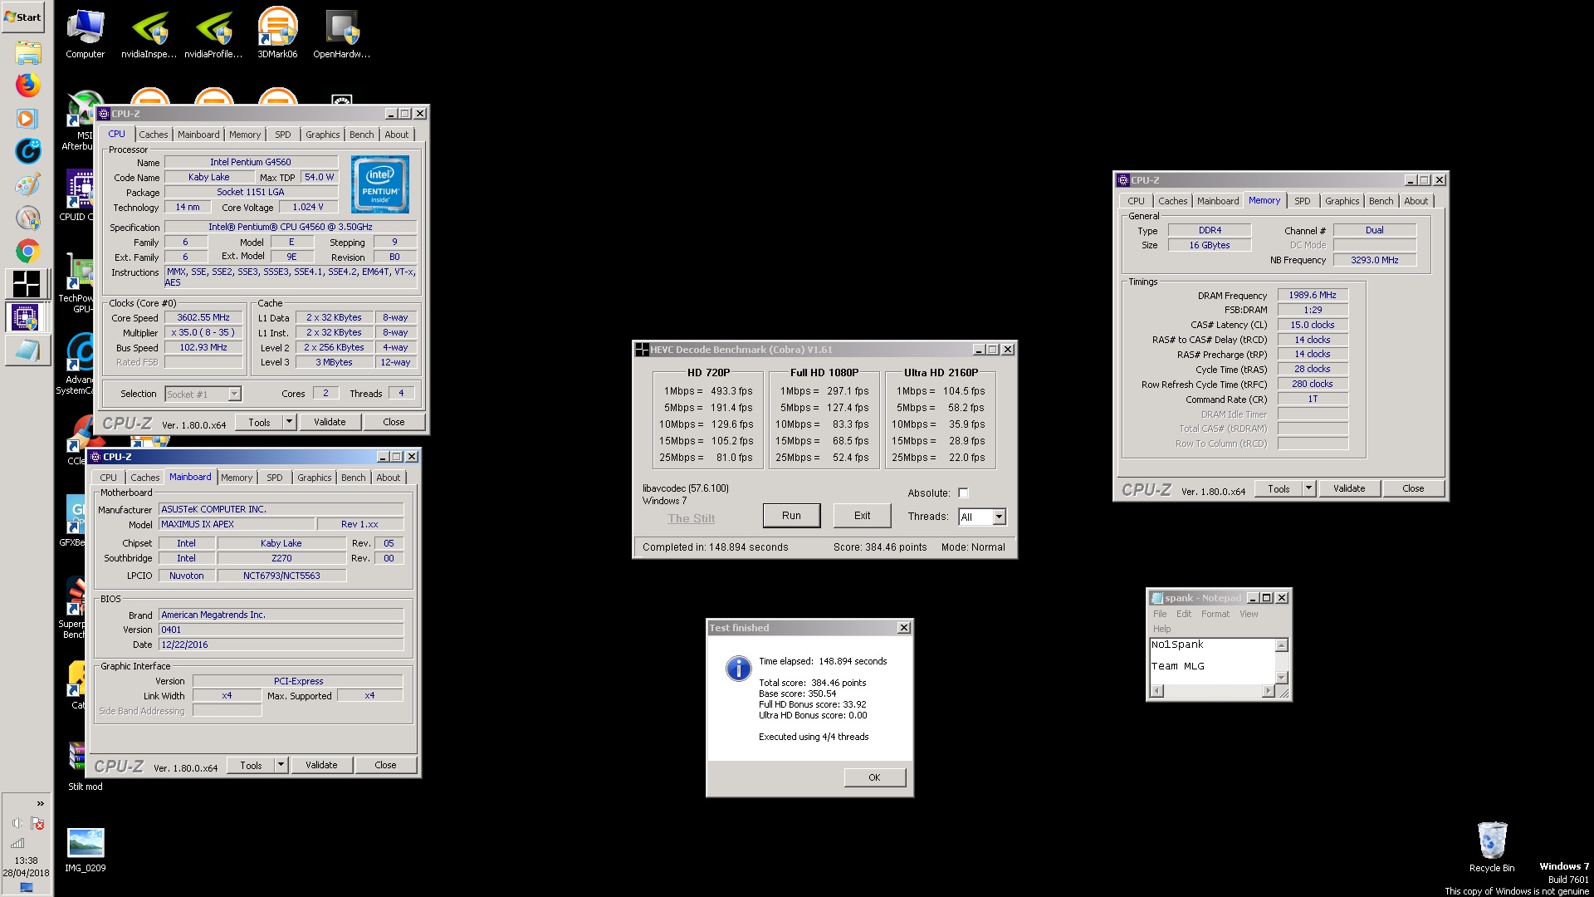The width and height of the screenshot is (1594, 897).
Task: Click the Intel Pentium G4560 name field
Action: [x=251, y=162]
